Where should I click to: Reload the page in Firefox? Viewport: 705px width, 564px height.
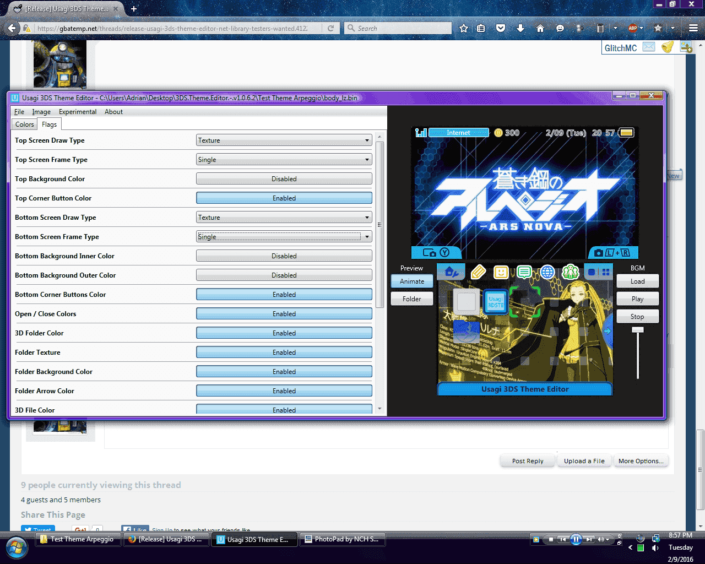[x=330, y=28]
